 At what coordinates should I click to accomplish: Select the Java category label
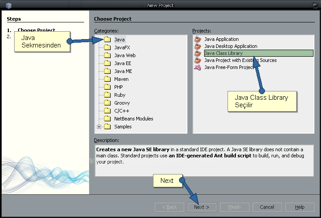(119, 40)
